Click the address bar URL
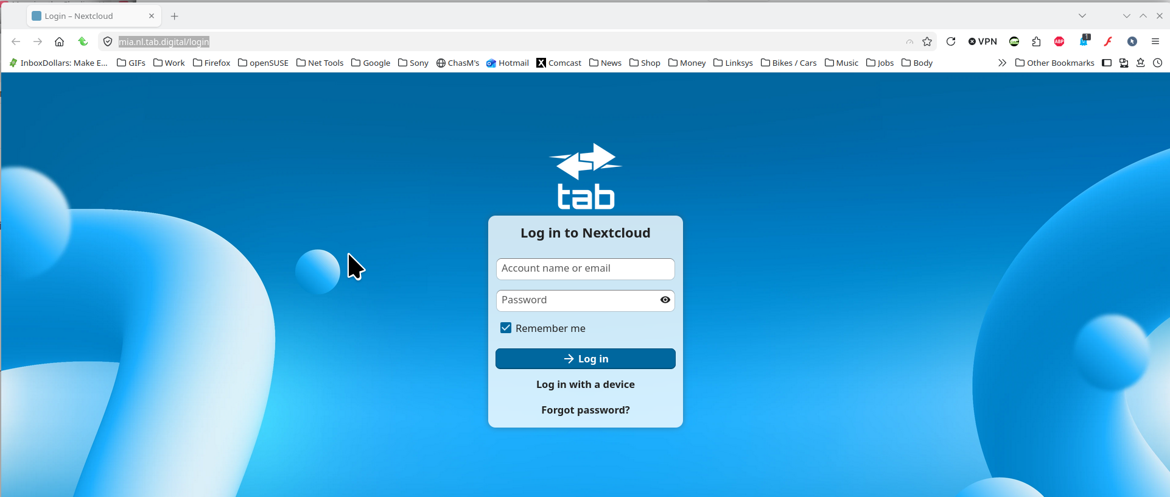 click(164, 41)
